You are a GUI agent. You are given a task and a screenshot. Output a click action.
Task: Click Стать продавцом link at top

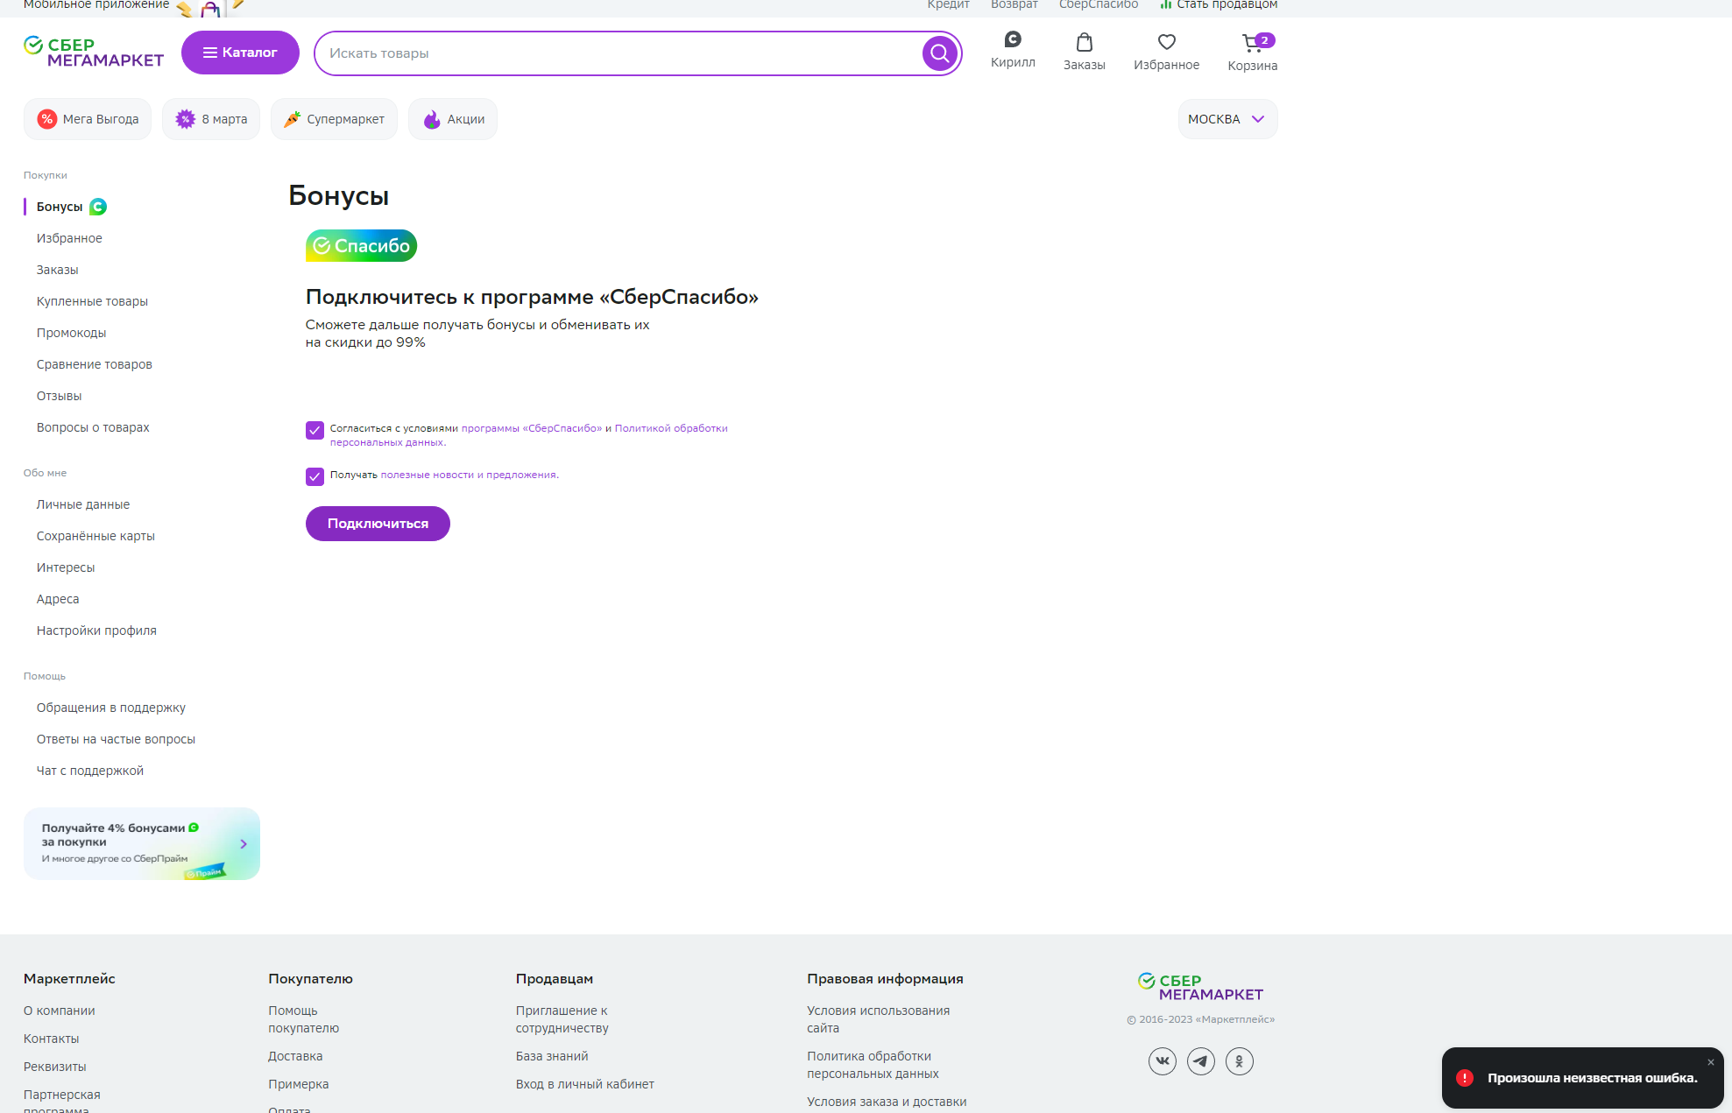(1219, 4)
